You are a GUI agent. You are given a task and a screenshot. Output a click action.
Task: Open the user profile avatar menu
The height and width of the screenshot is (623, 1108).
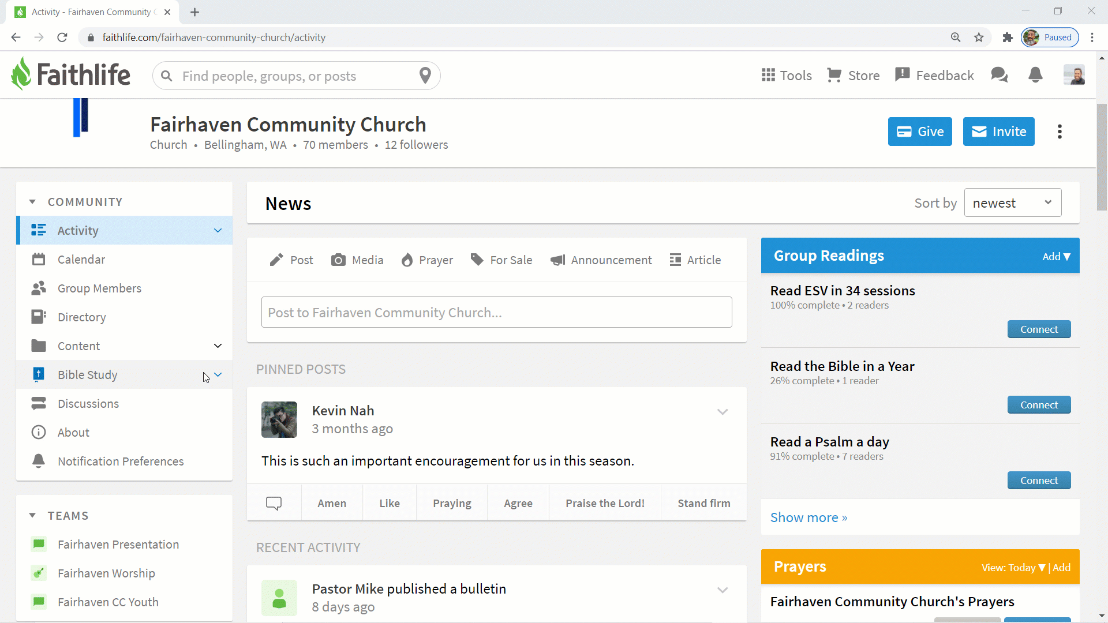pos(1074,75)
